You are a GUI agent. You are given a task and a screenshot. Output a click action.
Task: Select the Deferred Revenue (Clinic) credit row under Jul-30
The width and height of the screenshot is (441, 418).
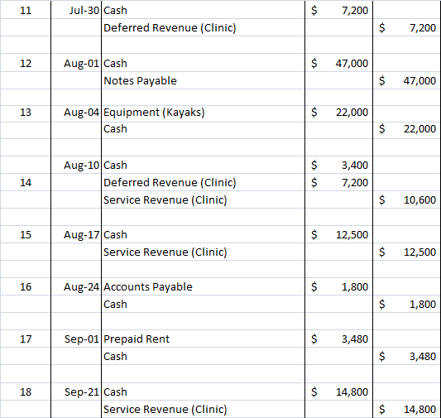[x=203, y=27]
